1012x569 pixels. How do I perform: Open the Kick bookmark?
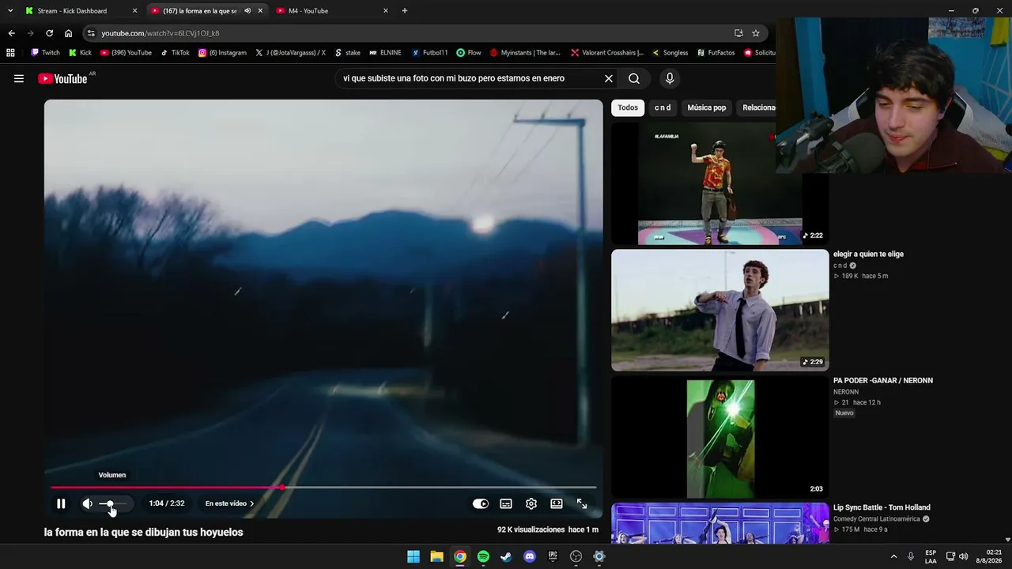tap(80, 53)
